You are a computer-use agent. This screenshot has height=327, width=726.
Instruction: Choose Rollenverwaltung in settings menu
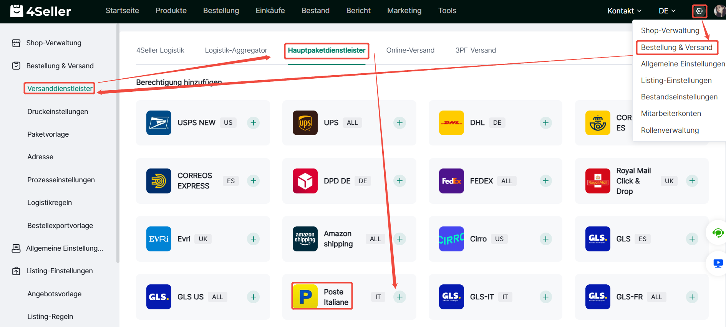coord(670,130)
